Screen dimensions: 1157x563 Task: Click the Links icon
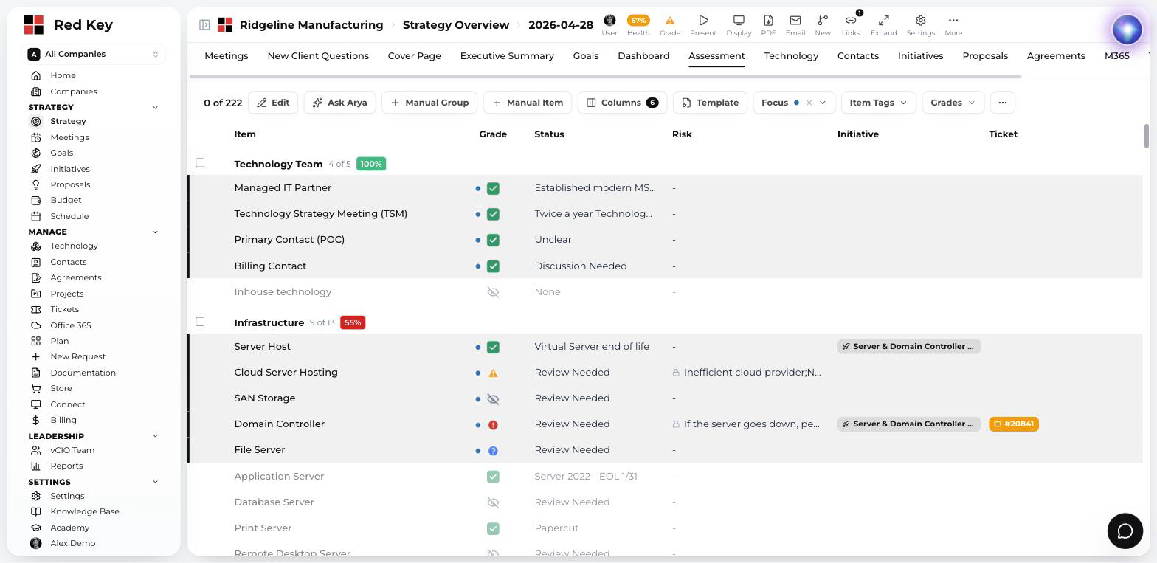[851, 20]
